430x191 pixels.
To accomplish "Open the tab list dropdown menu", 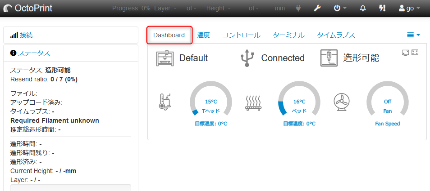I will click(x=413, y=35).
